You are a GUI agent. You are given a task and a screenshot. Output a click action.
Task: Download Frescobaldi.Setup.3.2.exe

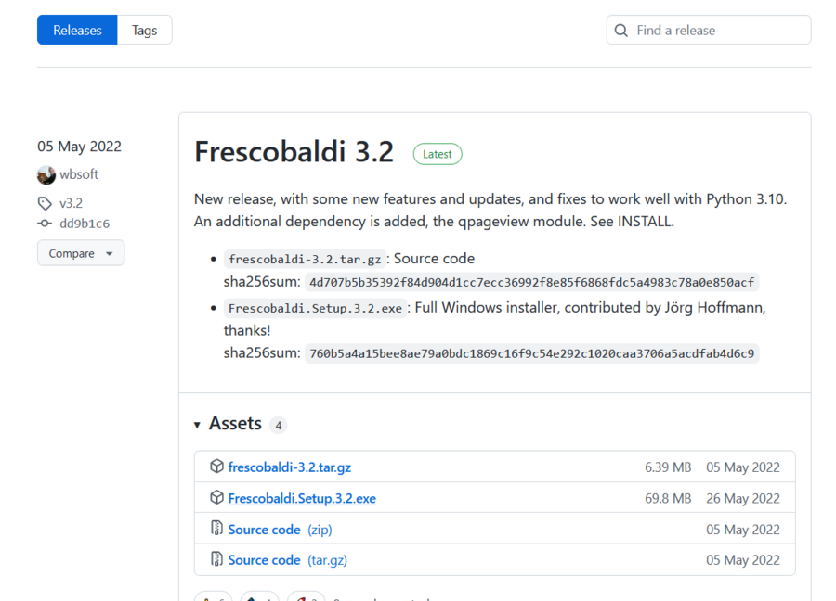coord(301,498)
